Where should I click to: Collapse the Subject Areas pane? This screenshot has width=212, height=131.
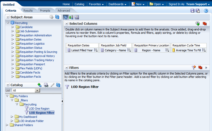point(8,17)
